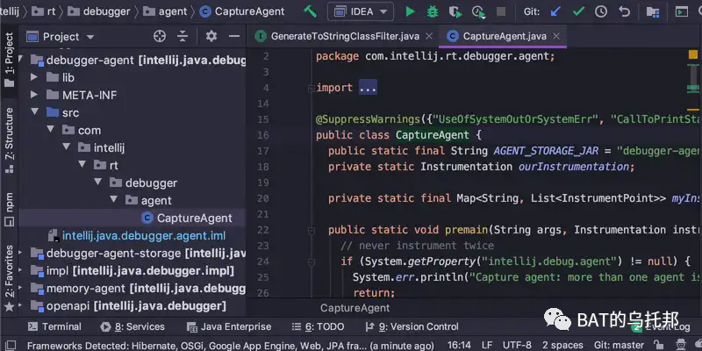Image resolution: width=702 pixels, height=351 pixels.
Task: Open the IDEA run configuration dropdown
Action: point(361,11)
